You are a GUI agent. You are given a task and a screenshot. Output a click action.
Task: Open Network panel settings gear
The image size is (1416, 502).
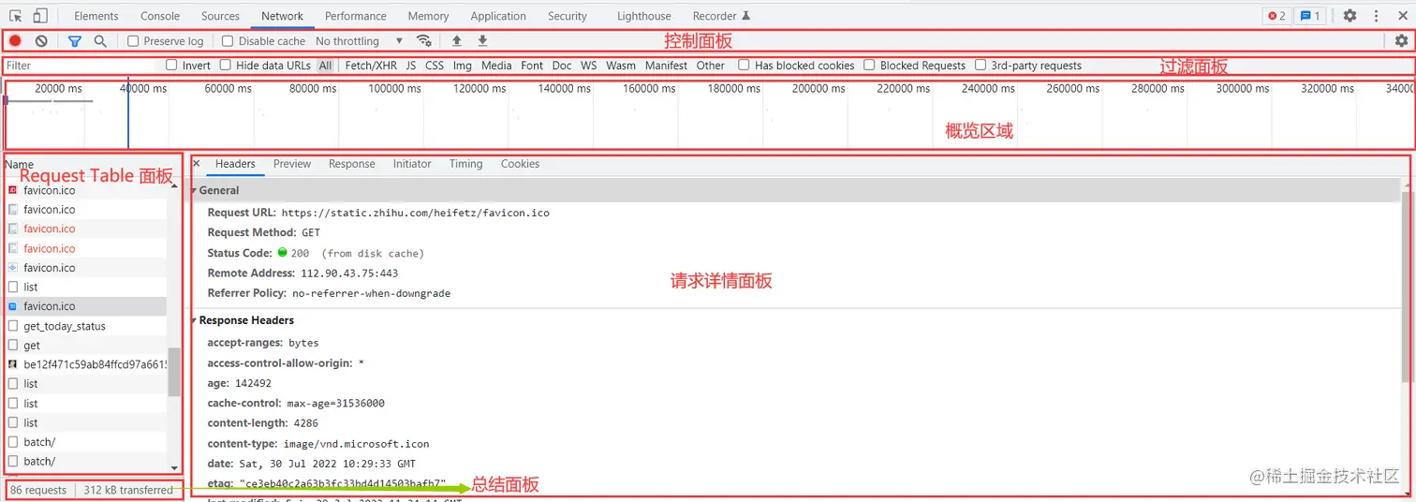1400,40
